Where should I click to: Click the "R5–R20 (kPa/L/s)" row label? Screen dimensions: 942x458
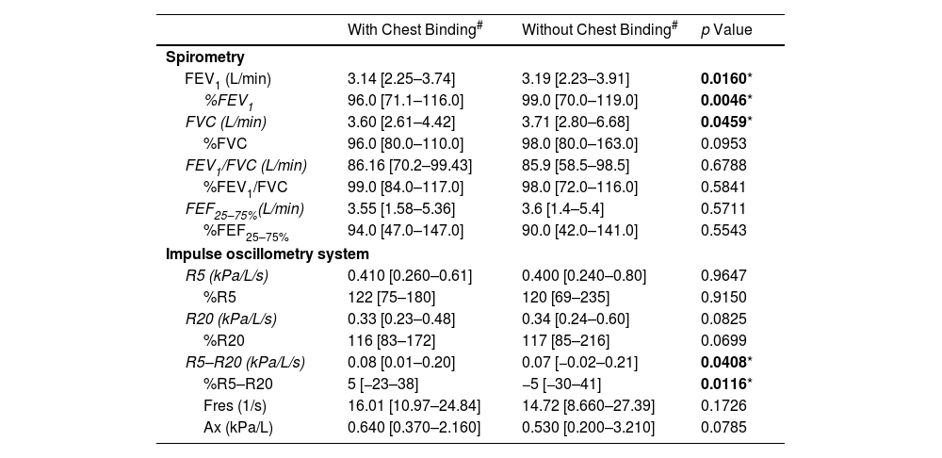pos(246,362)
